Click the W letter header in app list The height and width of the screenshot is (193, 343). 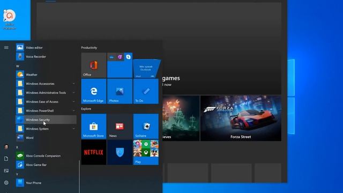[x=18, y=66]
